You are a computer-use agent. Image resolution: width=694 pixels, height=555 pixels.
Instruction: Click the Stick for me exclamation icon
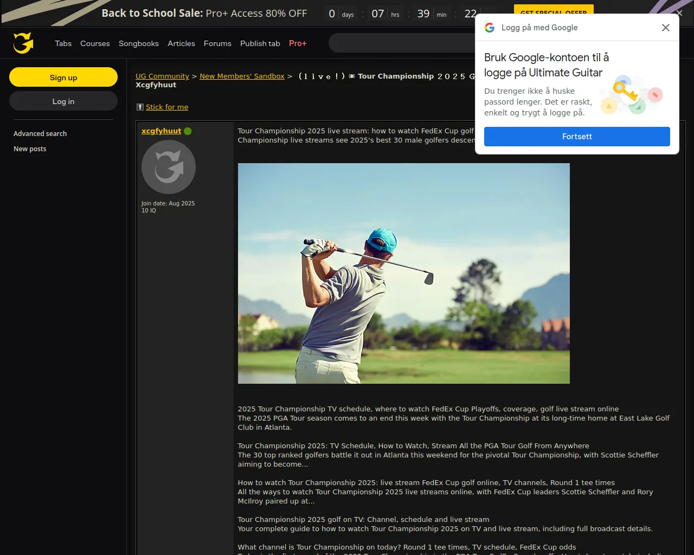[140, 107]
